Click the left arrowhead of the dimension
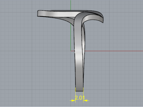 pyautogui.click(x=74, y=100)
